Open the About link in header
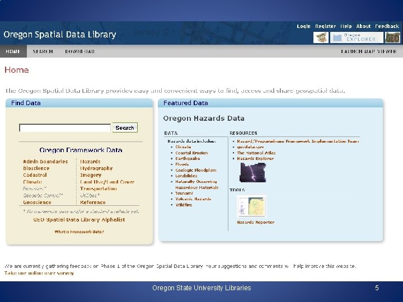Viewport: 403px width, 302px height. point(363,26)
